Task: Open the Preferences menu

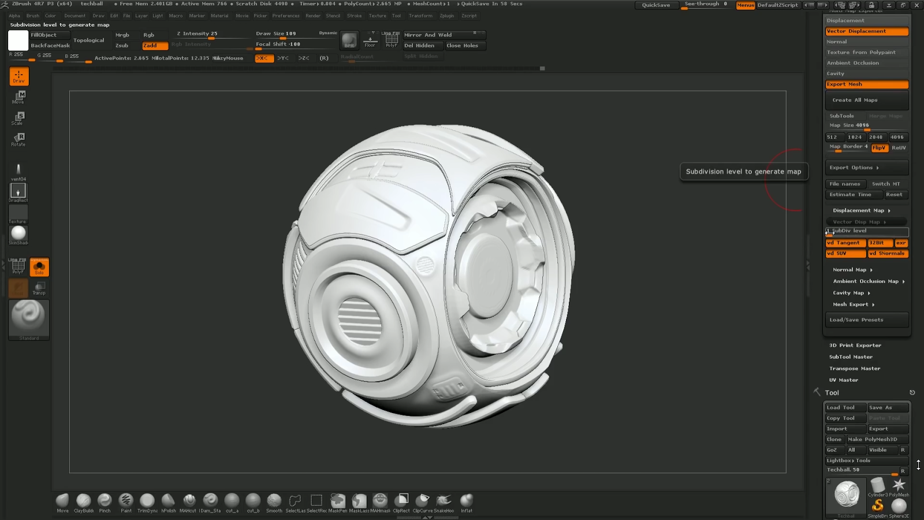Action: (x=286, y=16)
